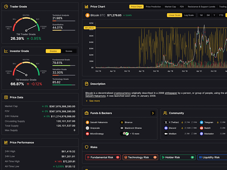Click the Telegram logo icon
This screenshot has width=227, height=170.
click(x=201, y=122)
